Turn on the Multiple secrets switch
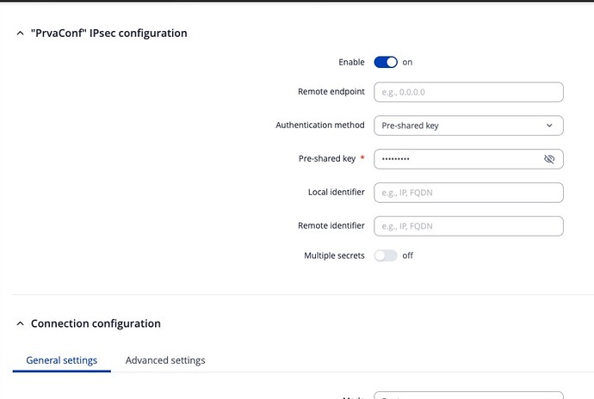This screenshot has width=594, height=399. (x=386, y=255)
